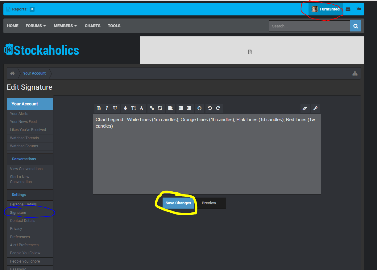Toggle underline formatting button

click(115, 108)
